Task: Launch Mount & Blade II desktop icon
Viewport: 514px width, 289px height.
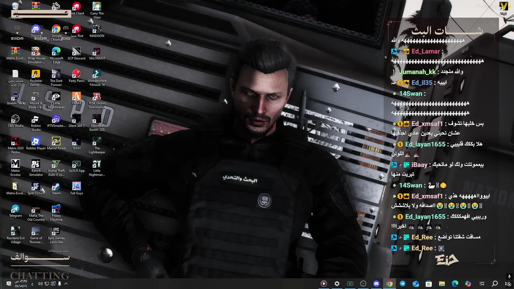Action: tap(36, 100)
